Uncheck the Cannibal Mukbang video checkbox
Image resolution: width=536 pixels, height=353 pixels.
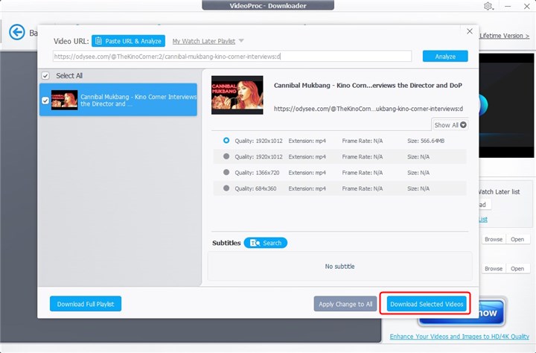pos(45,101)
